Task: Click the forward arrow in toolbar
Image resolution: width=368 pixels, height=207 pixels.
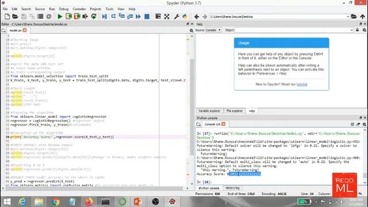Action: pos(205,17)
